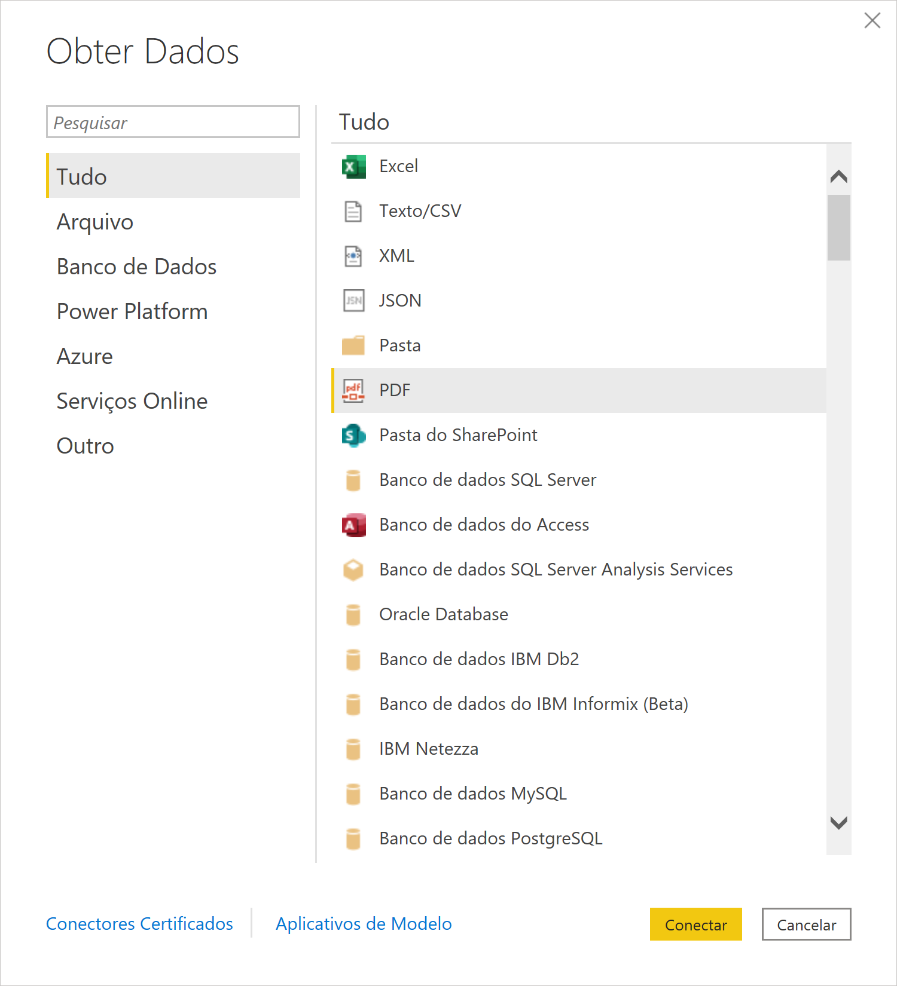
Task: Select SQL Server Analysis Services entry
Action: [x=579, y=569]
